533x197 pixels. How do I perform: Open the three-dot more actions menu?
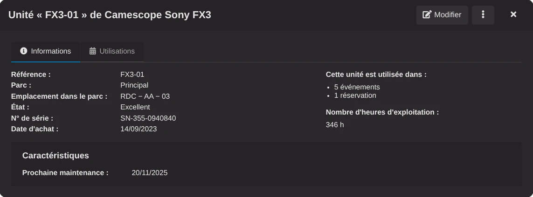coord(483,15)
